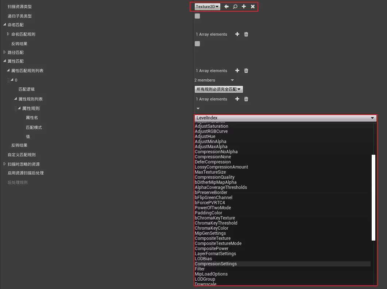This screenshot has height=289, width=387.
Task: Click the plus icon next to Texture2D
Action: [x=244, y=7]
